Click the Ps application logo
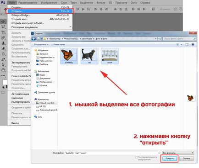 click(3, 3)
